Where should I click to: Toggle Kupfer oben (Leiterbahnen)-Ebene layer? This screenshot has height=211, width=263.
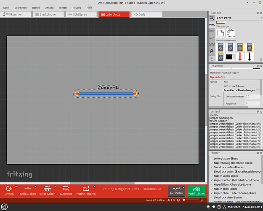point(212,193)
